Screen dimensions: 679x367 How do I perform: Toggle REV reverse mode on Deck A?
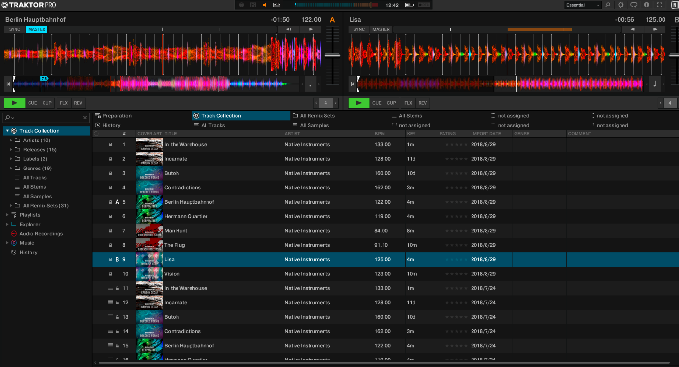tap(78, 103)
